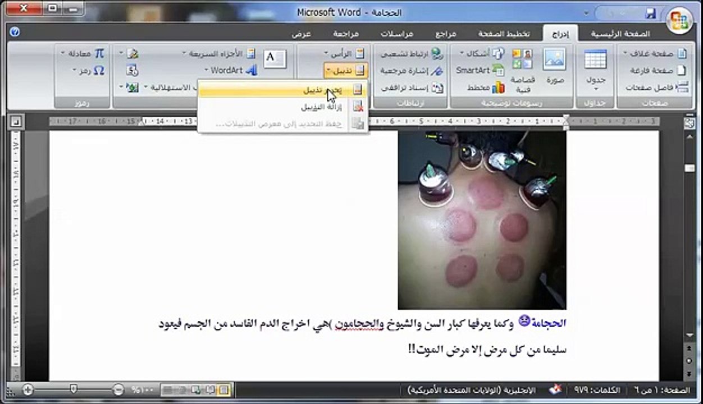
Task: Open the WordArt gallery dropdown
Action: tap(230, 71)
